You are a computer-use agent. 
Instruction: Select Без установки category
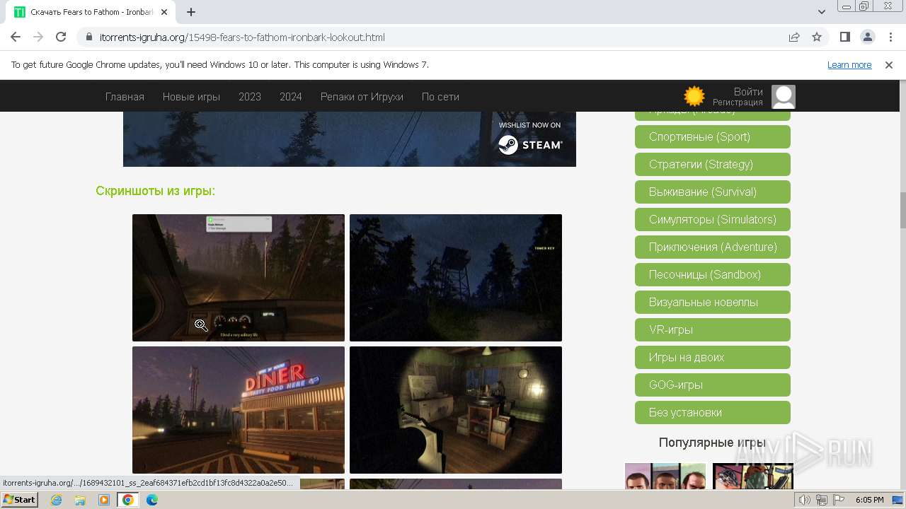713,412
